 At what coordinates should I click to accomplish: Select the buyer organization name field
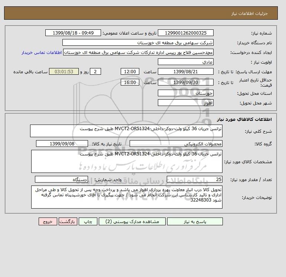pos(138,42)
